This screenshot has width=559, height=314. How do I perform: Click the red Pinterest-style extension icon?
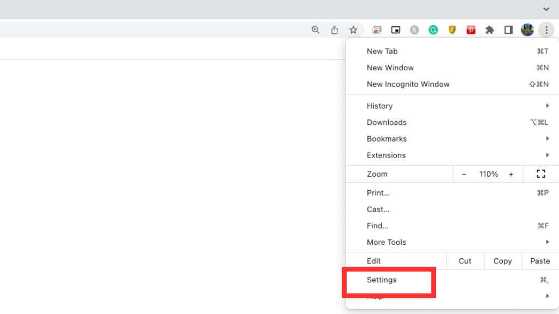coord(471,30)
